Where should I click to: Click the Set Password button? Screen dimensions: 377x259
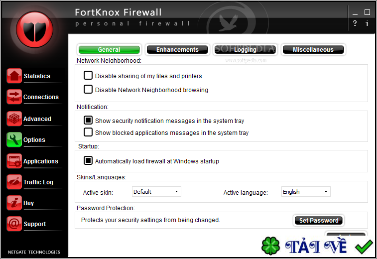(x=319, y=220)
